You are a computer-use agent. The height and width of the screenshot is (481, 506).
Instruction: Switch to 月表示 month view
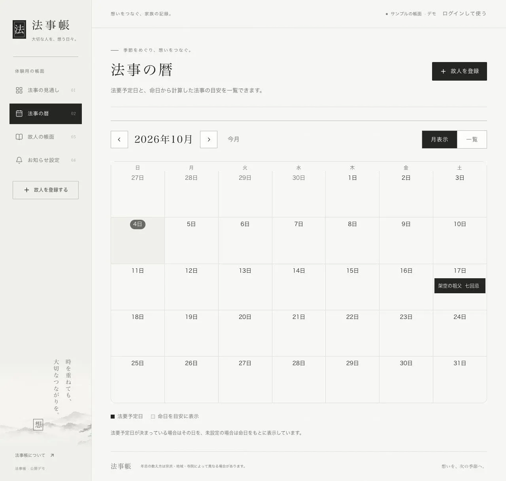tap(440, 140)
